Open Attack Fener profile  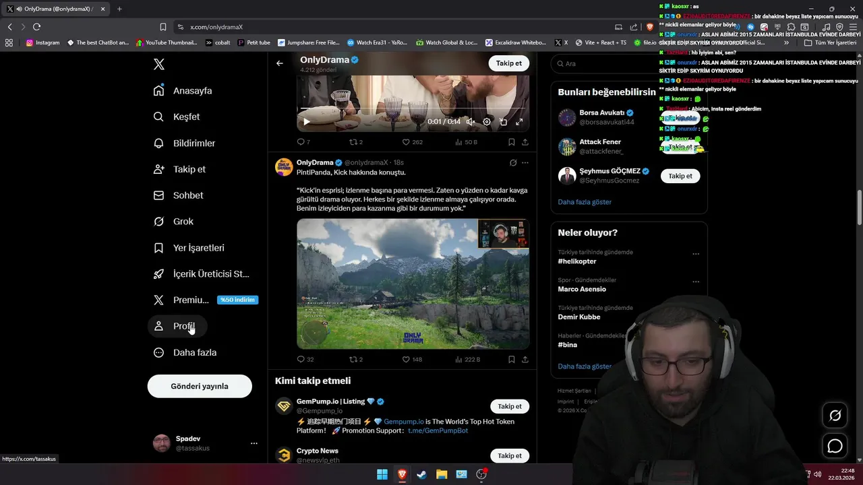click(x=600, y=142)
